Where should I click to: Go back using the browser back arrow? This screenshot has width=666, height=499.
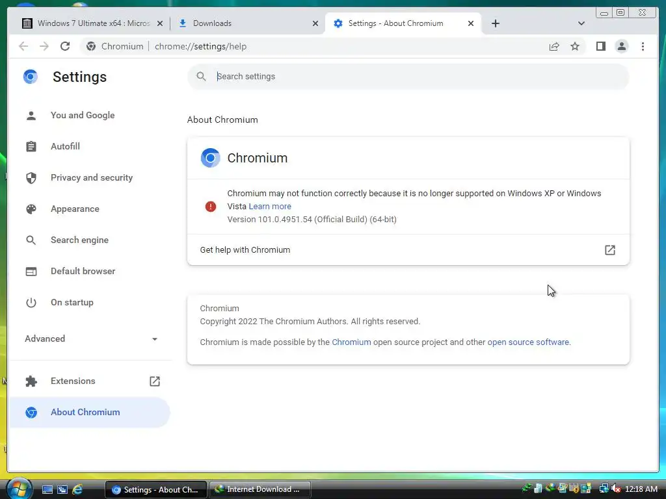pyautogui.click(x=23, y=46)
